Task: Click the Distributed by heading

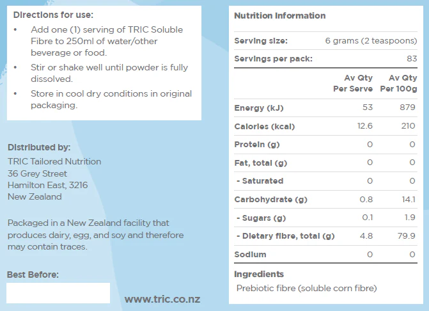Action: 39,148
